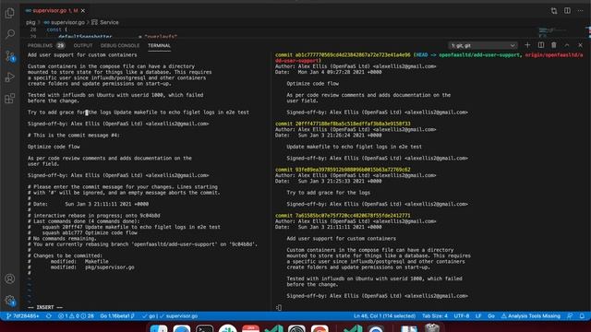Click commit 20fff47 hash line in right terminal

pos(343,124)
